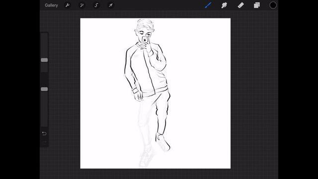The image size is (318, 179).
Task: Activate the Selection S-shaped tool
Action: [x=96, y=5]
